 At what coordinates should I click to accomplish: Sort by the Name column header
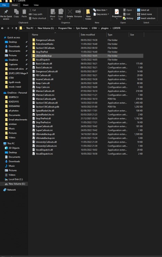(x=35, y=35)
